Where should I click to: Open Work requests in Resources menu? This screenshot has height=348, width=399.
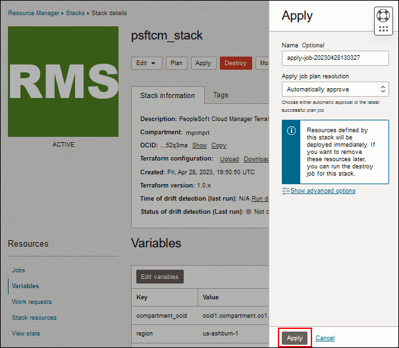pos(32,302)
